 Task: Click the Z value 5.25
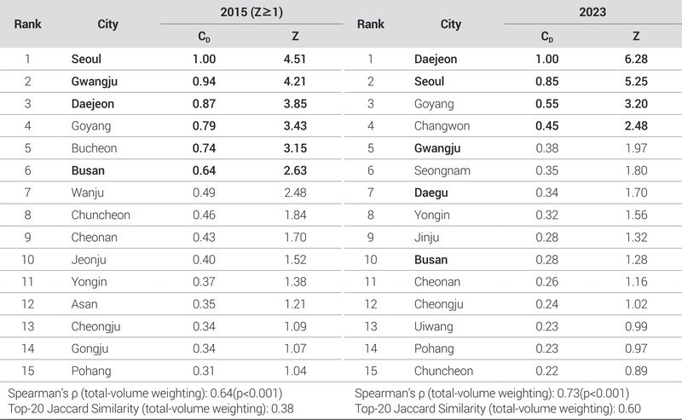click(636, 82)
